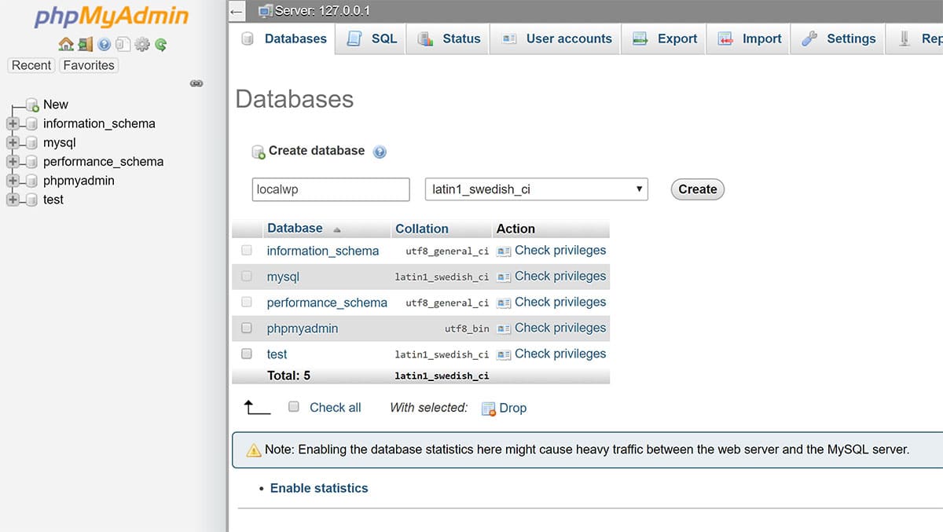Expand performance_schema node in navigation tree

coord(12,162)
